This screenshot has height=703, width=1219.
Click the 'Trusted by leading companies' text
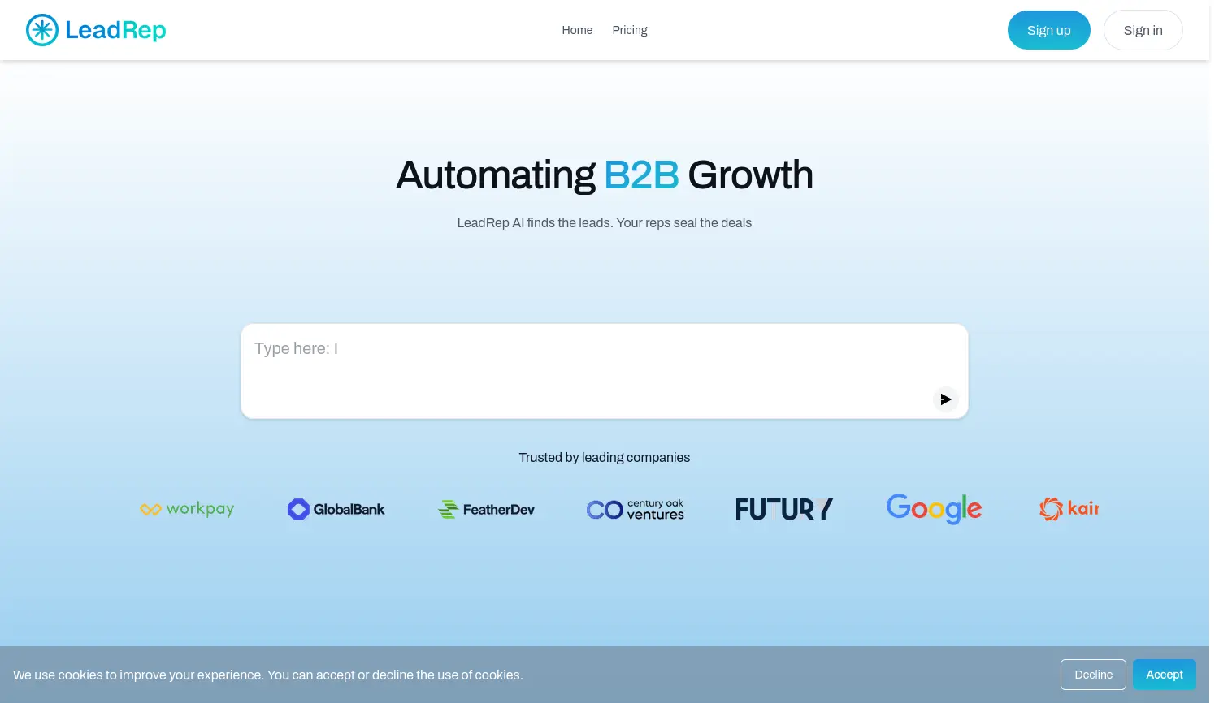[x=604, y=458]
